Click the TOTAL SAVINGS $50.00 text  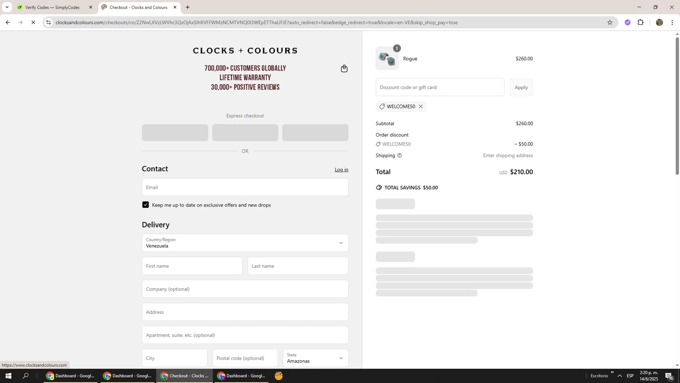[x=411, y=187]
